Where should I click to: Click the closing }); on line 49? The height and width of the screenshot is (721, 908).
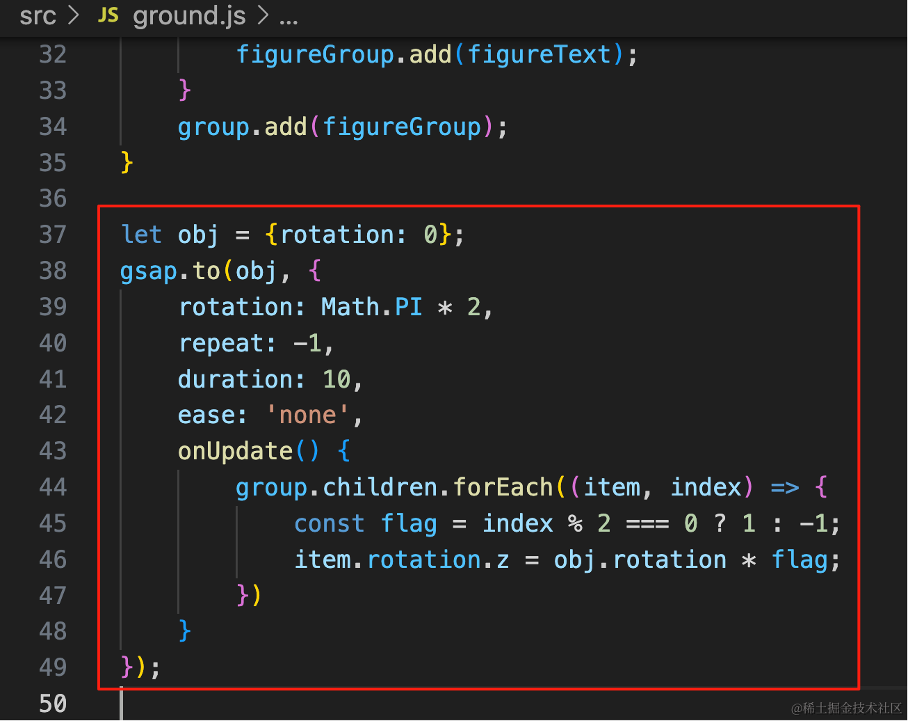[140, 667]
